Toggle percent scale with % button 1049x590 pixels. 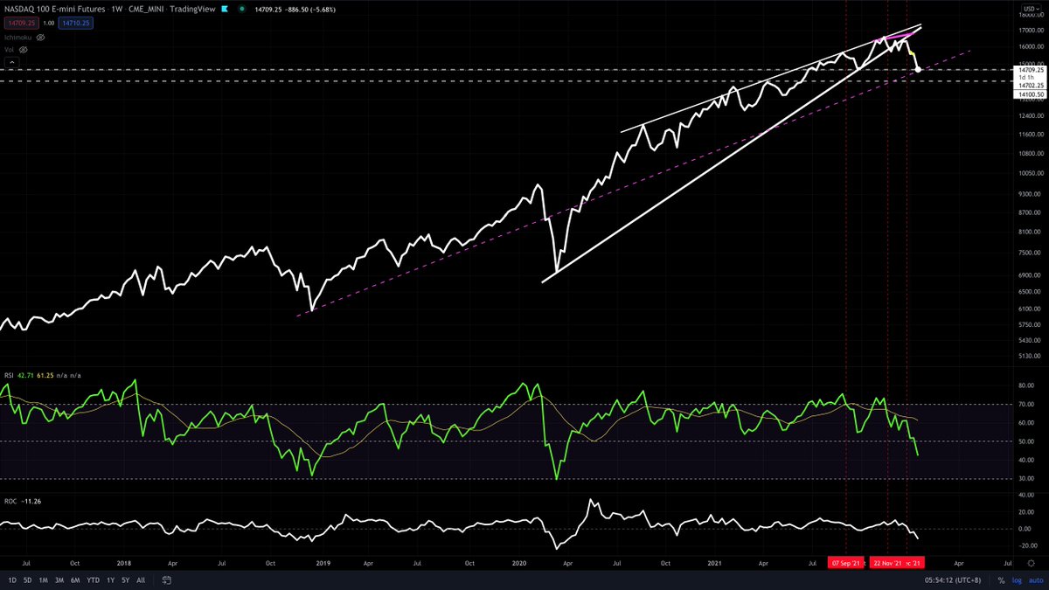pyautogui.click(x=1001, y=580)
